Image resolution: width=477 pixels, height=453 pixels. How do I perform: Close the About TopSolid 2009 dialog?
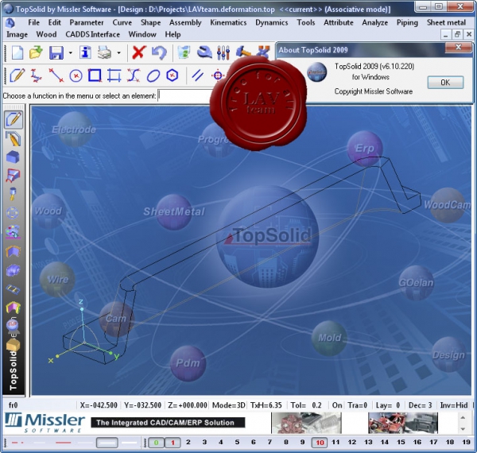point(459,47)
